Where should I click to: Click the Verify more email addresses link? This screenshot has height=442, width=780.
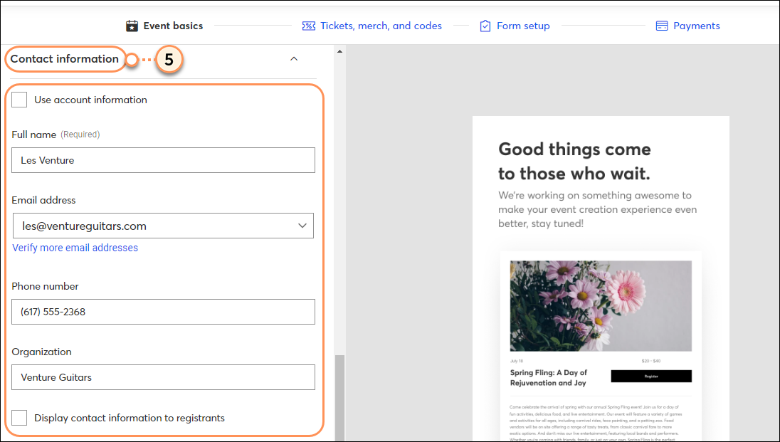pos(75,247)
